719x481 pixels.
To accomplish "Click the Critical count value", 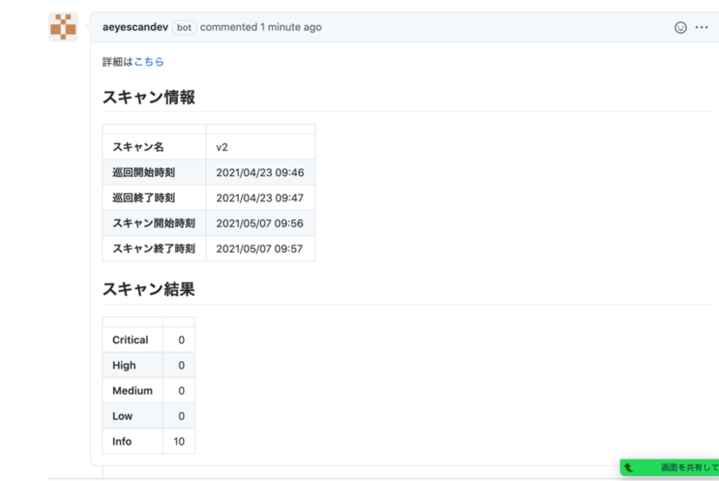I will 181,340.
